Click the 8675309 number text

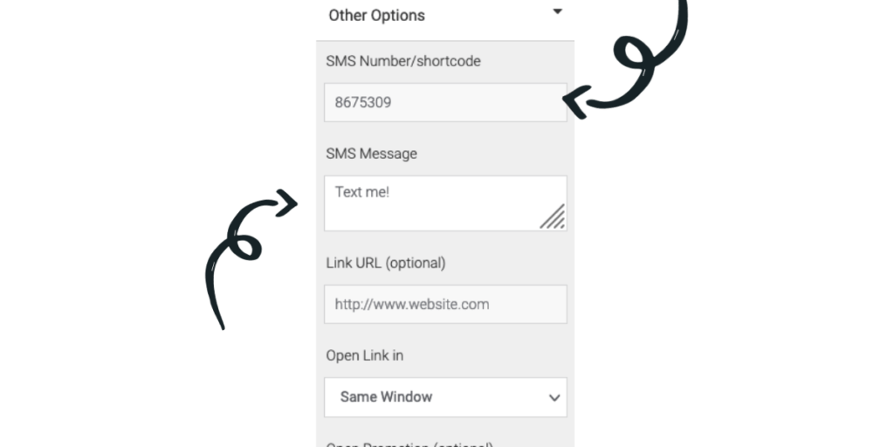(x=362, y=103)
